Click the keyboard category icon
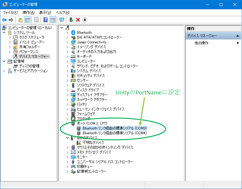This screenshot has width=242, height=189. pos(73,57)
